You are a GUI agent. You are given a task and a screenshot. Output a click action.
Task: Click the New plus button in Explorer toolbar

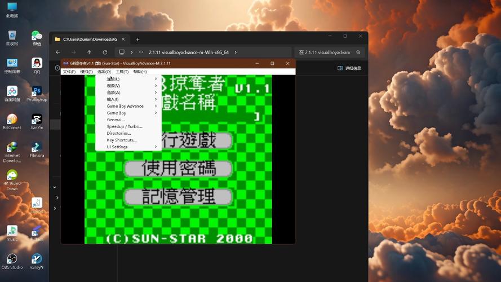point(57,68)
